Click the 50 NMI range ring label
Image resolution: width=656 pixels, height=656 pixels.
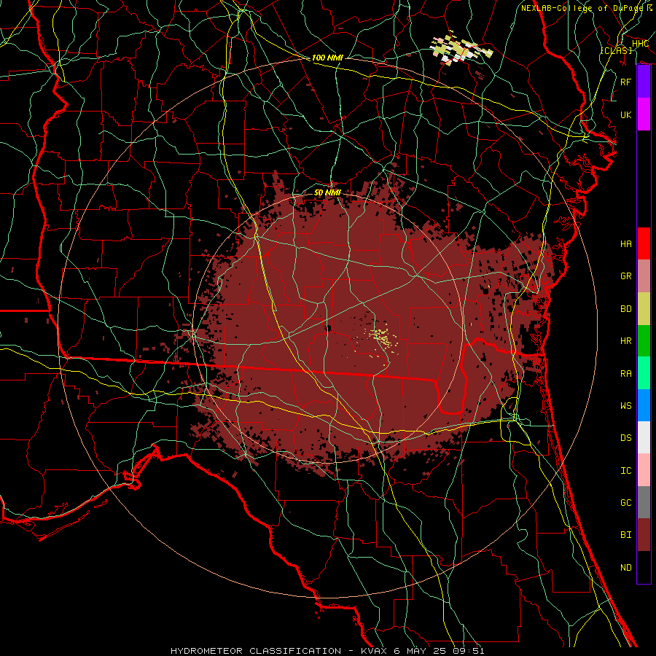(x=327, y=192)
